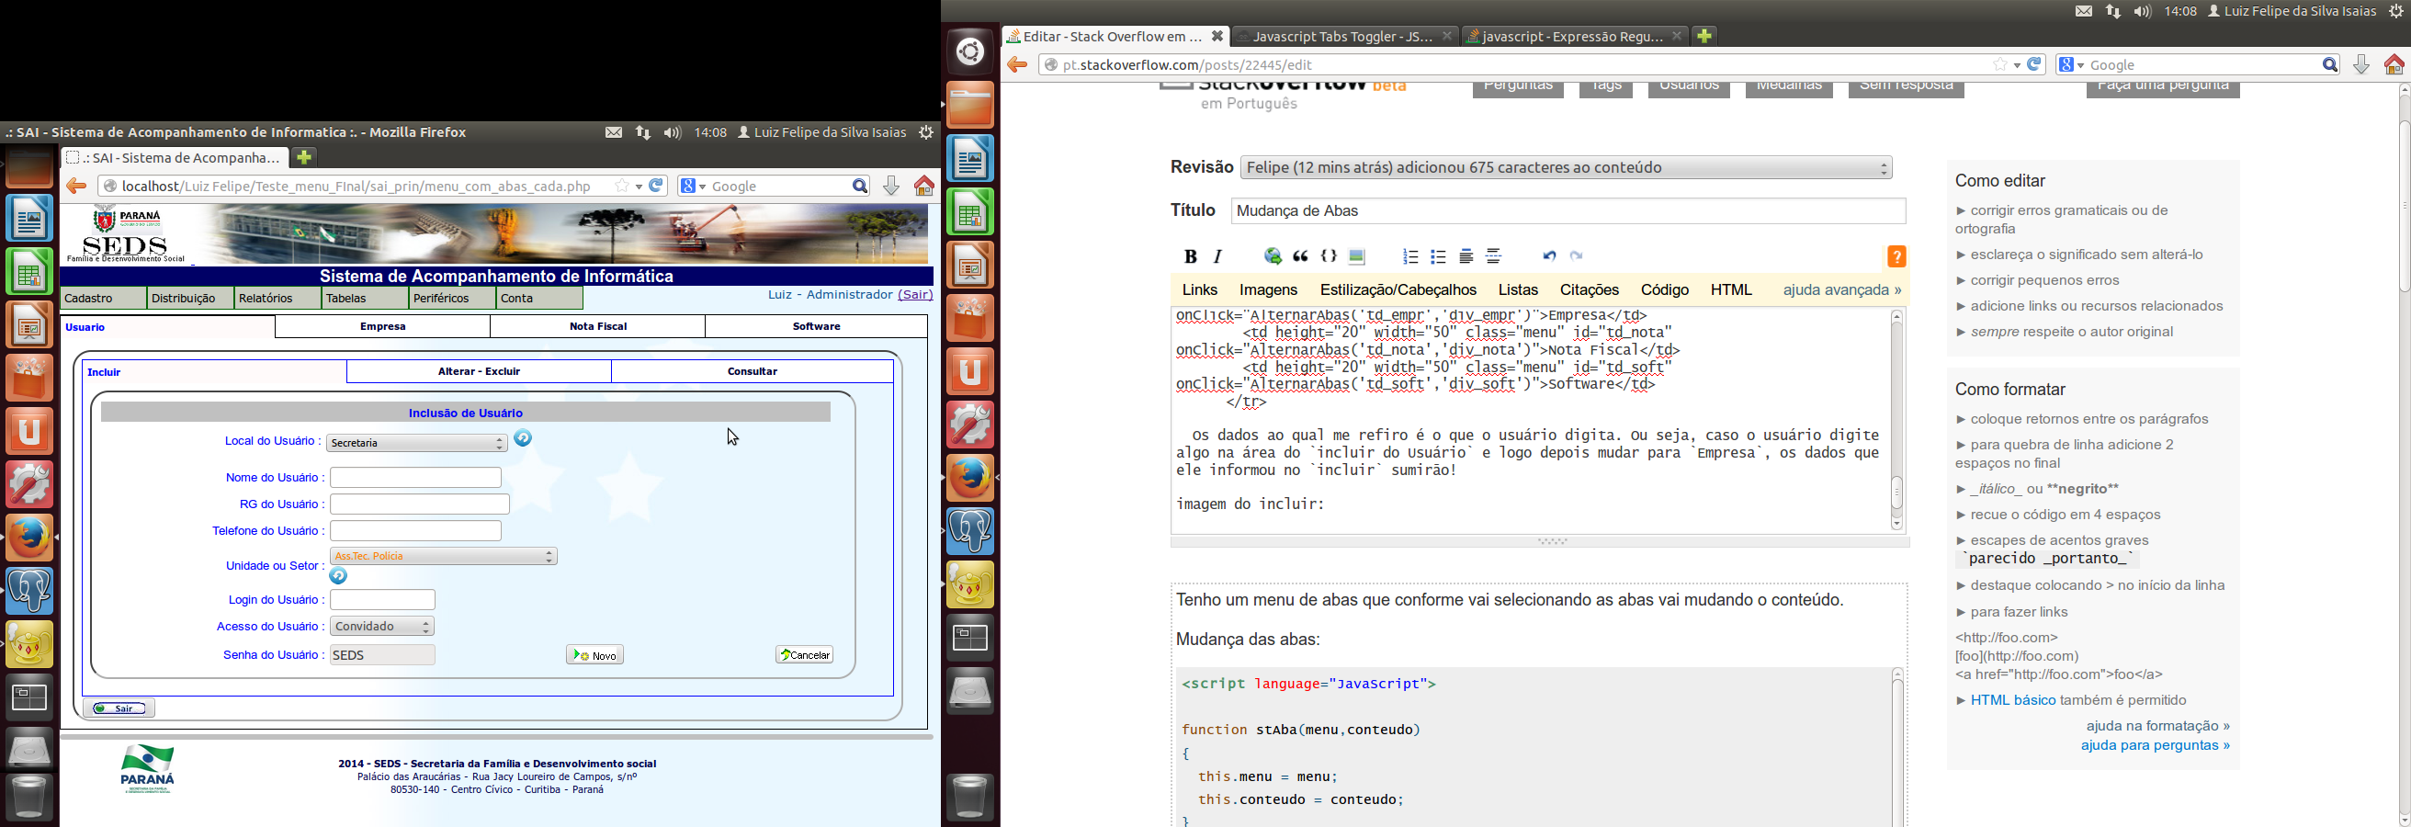
Task: Show URL history dropdown in SAI address bar
Action: point(640,187)
